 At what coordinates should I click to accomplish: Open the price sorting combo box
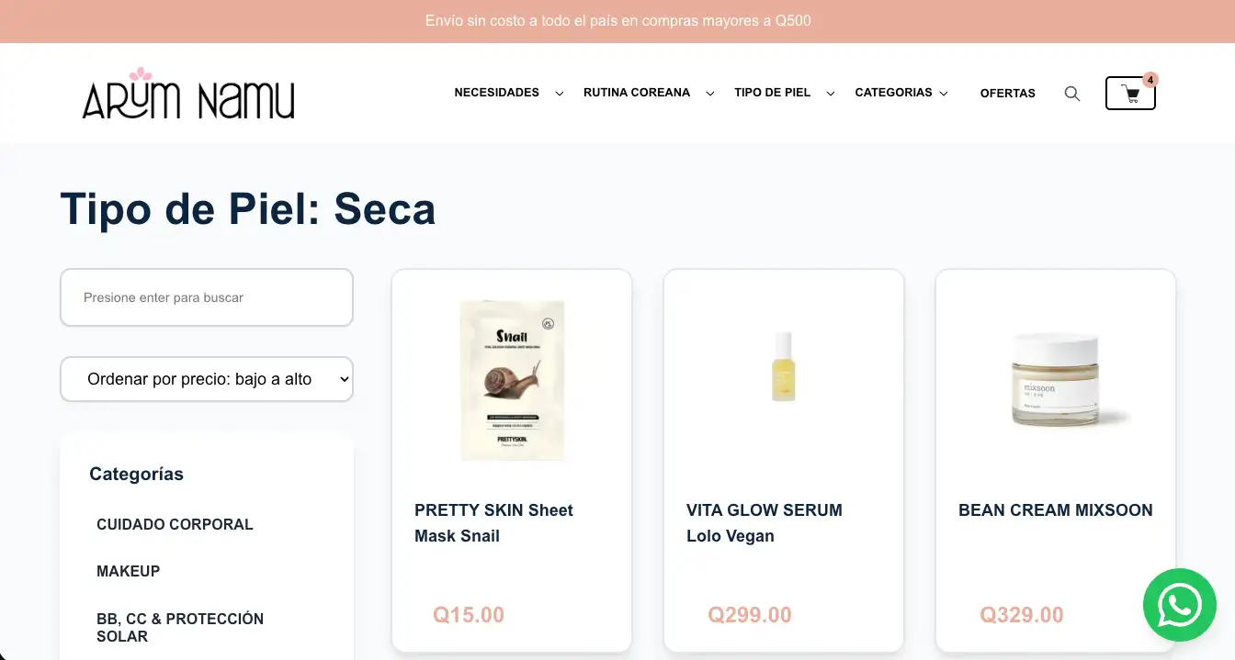[x=206, y=378]
